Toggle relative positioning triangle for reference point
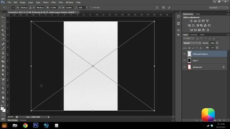 pos(30,8)
